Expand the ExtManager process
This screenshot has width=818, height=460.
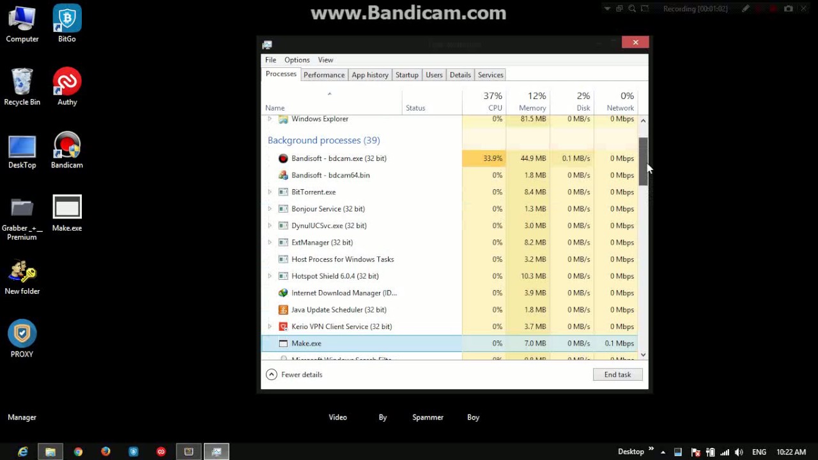(x=269, y=242)
